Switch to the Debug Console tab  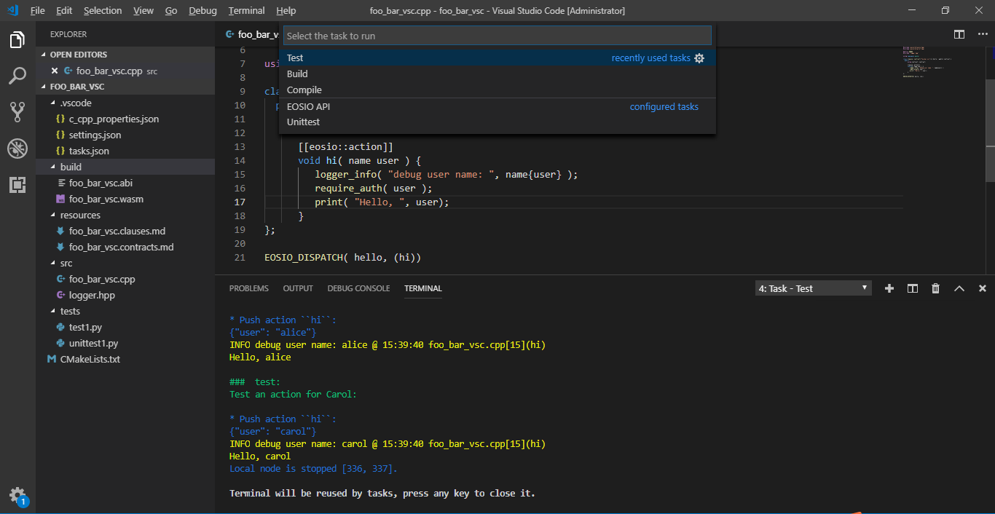click(358, 288)
